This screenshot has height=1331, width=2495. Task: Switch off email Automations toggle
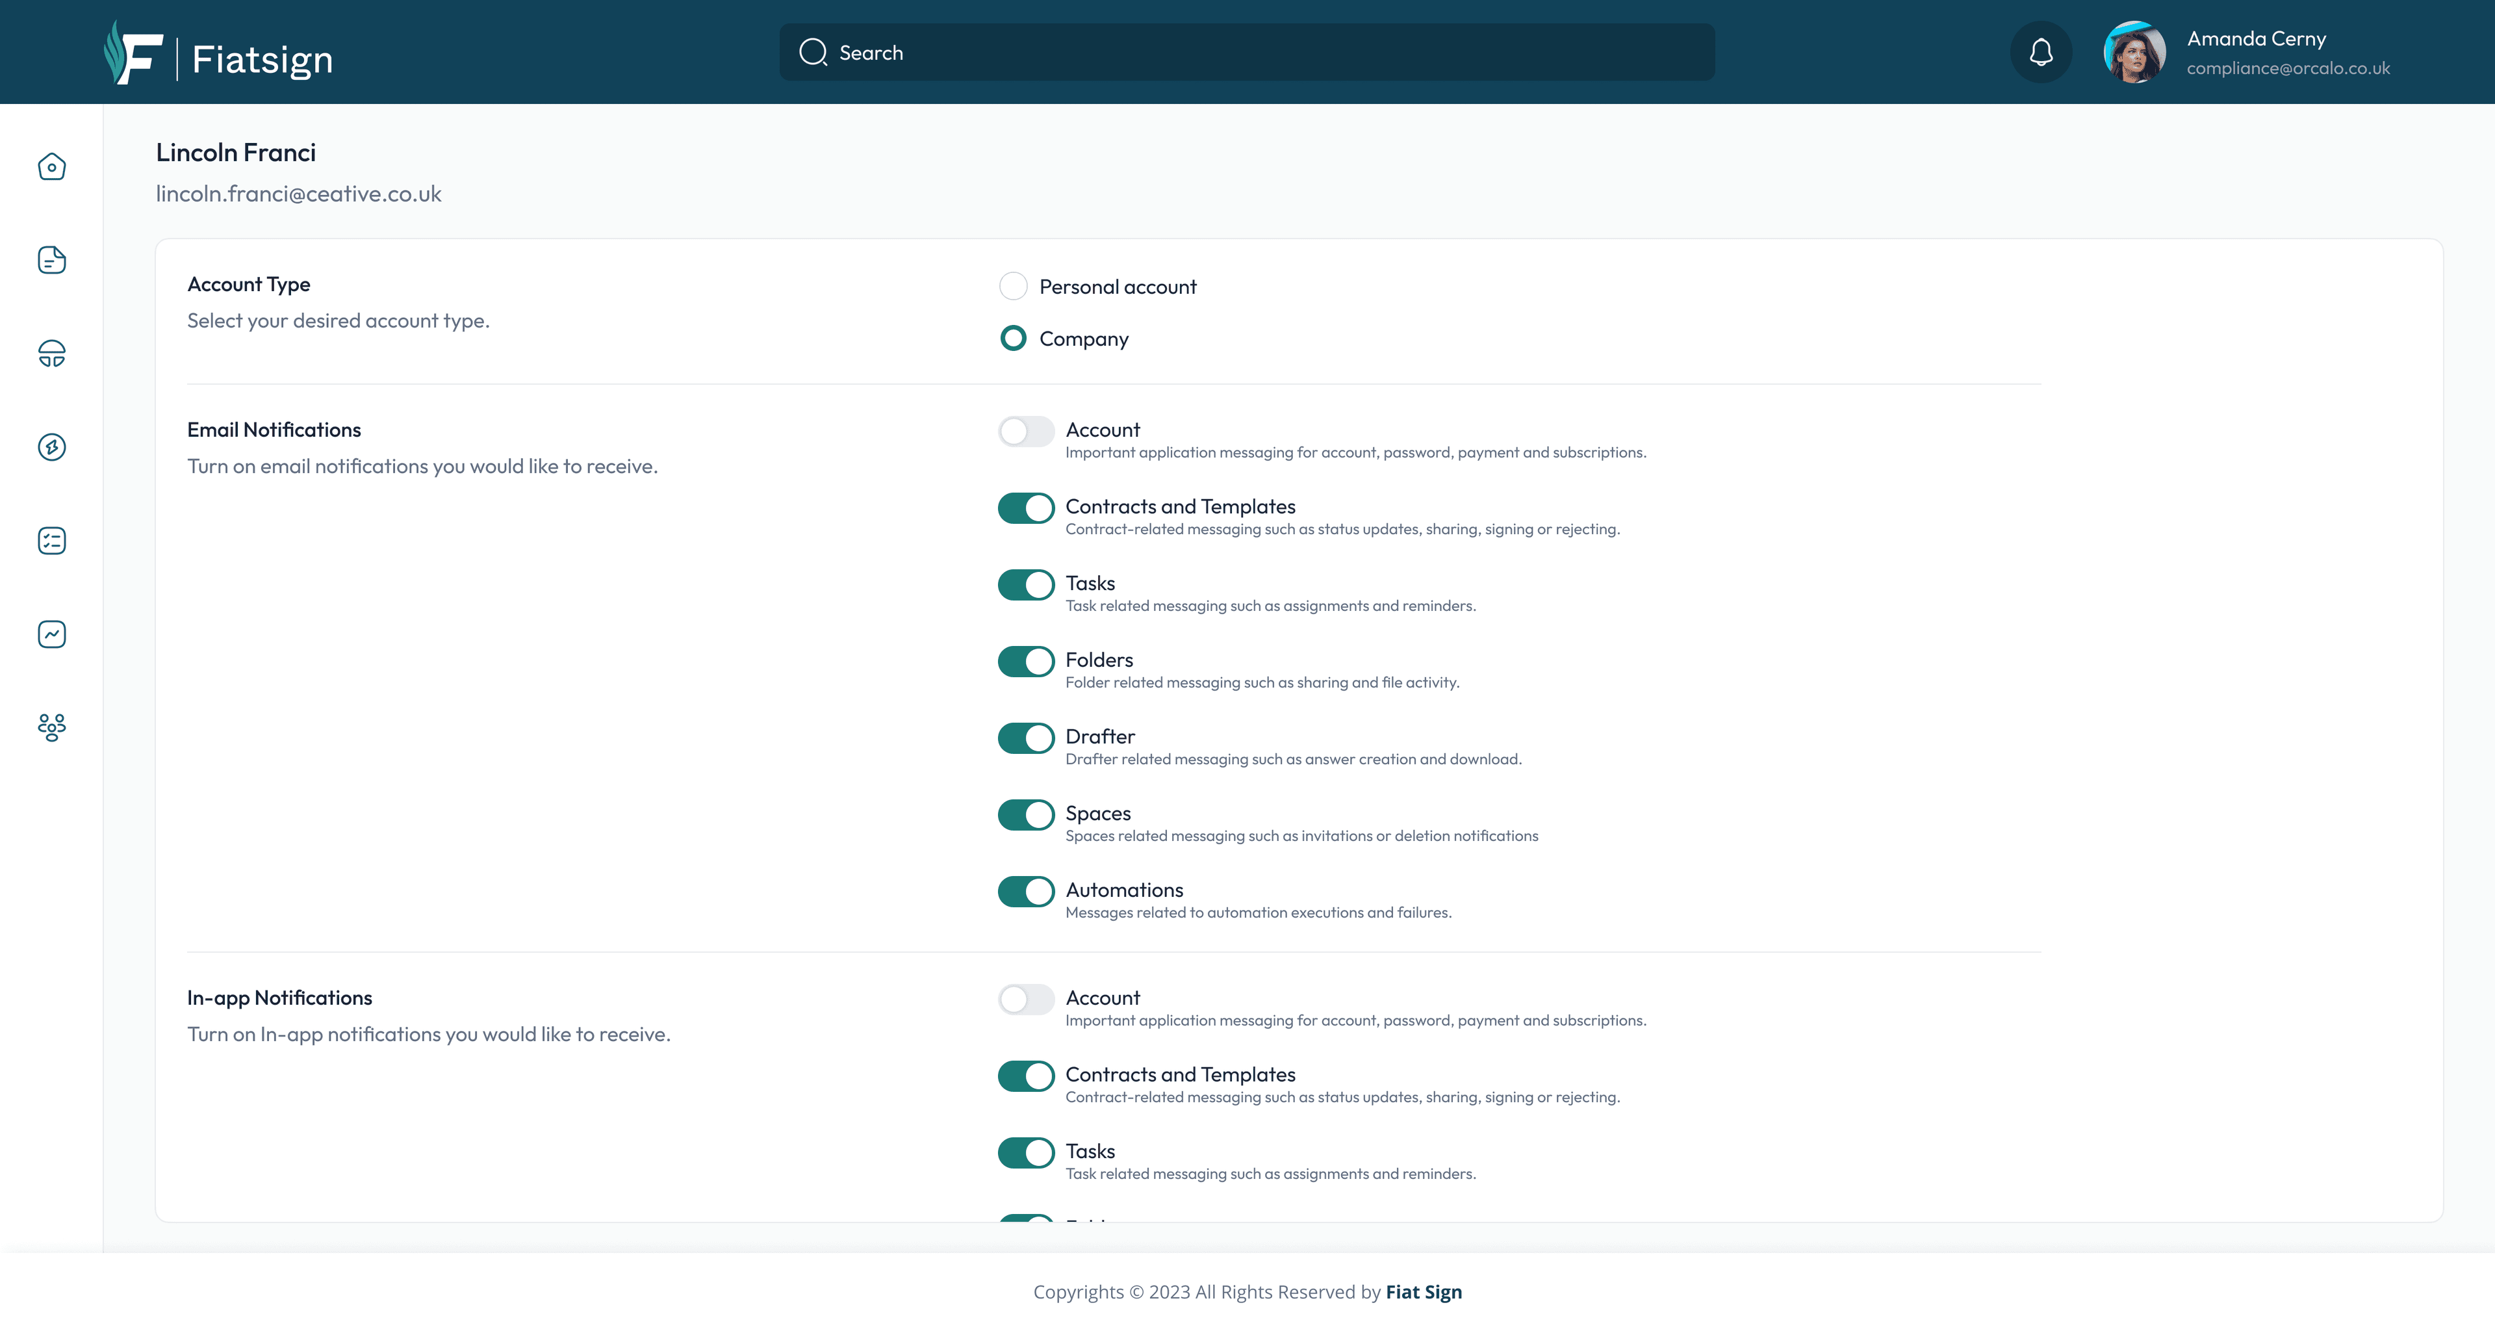pyautogui.click(x=1026, y=891)
